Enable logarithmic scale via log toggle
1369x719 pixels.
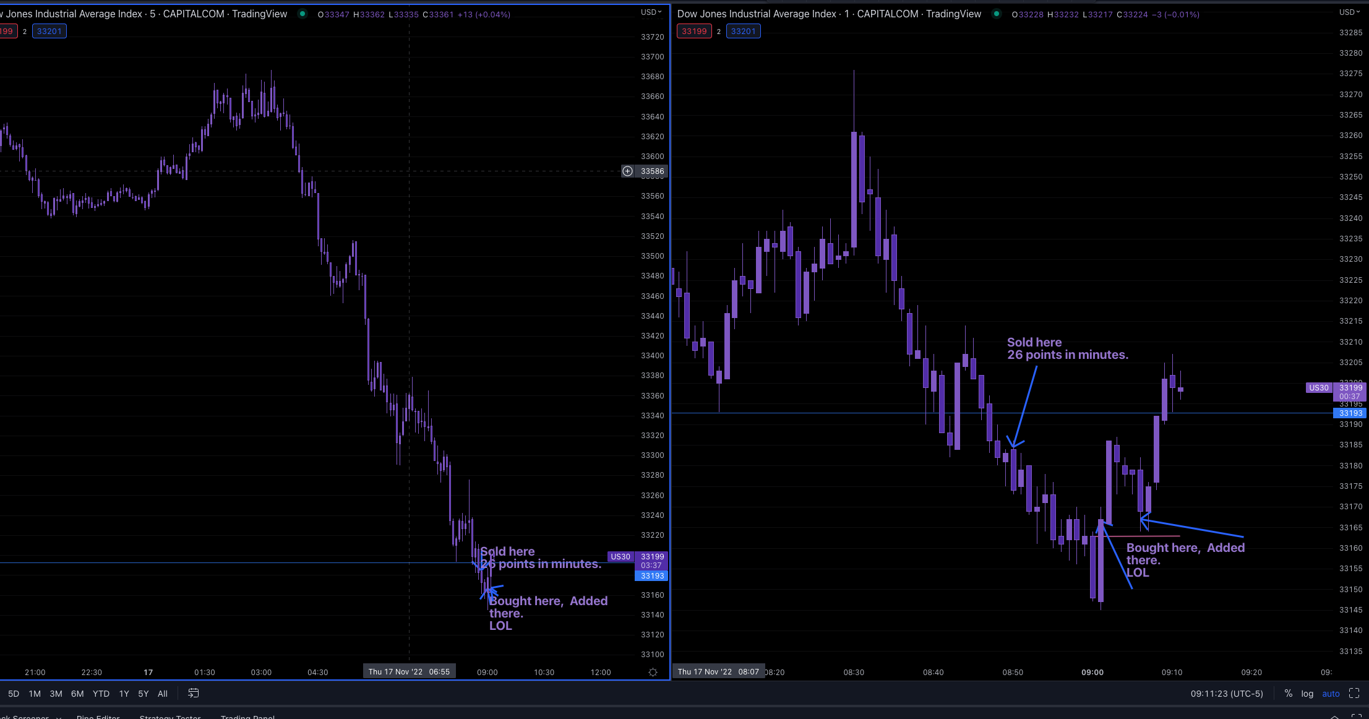(1307, 694)
